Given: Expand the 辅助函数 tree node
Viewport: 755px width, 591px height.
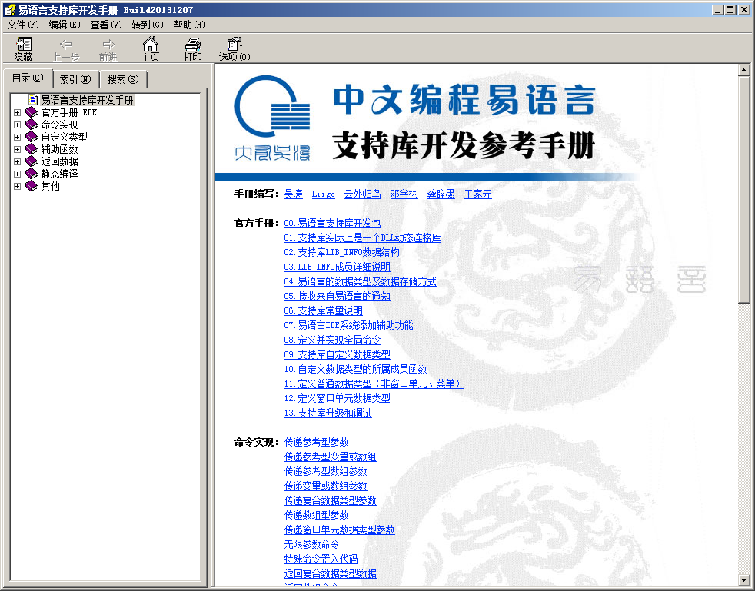Looking at the screenshot, I should pyautogui.click(x=18, y=149).
